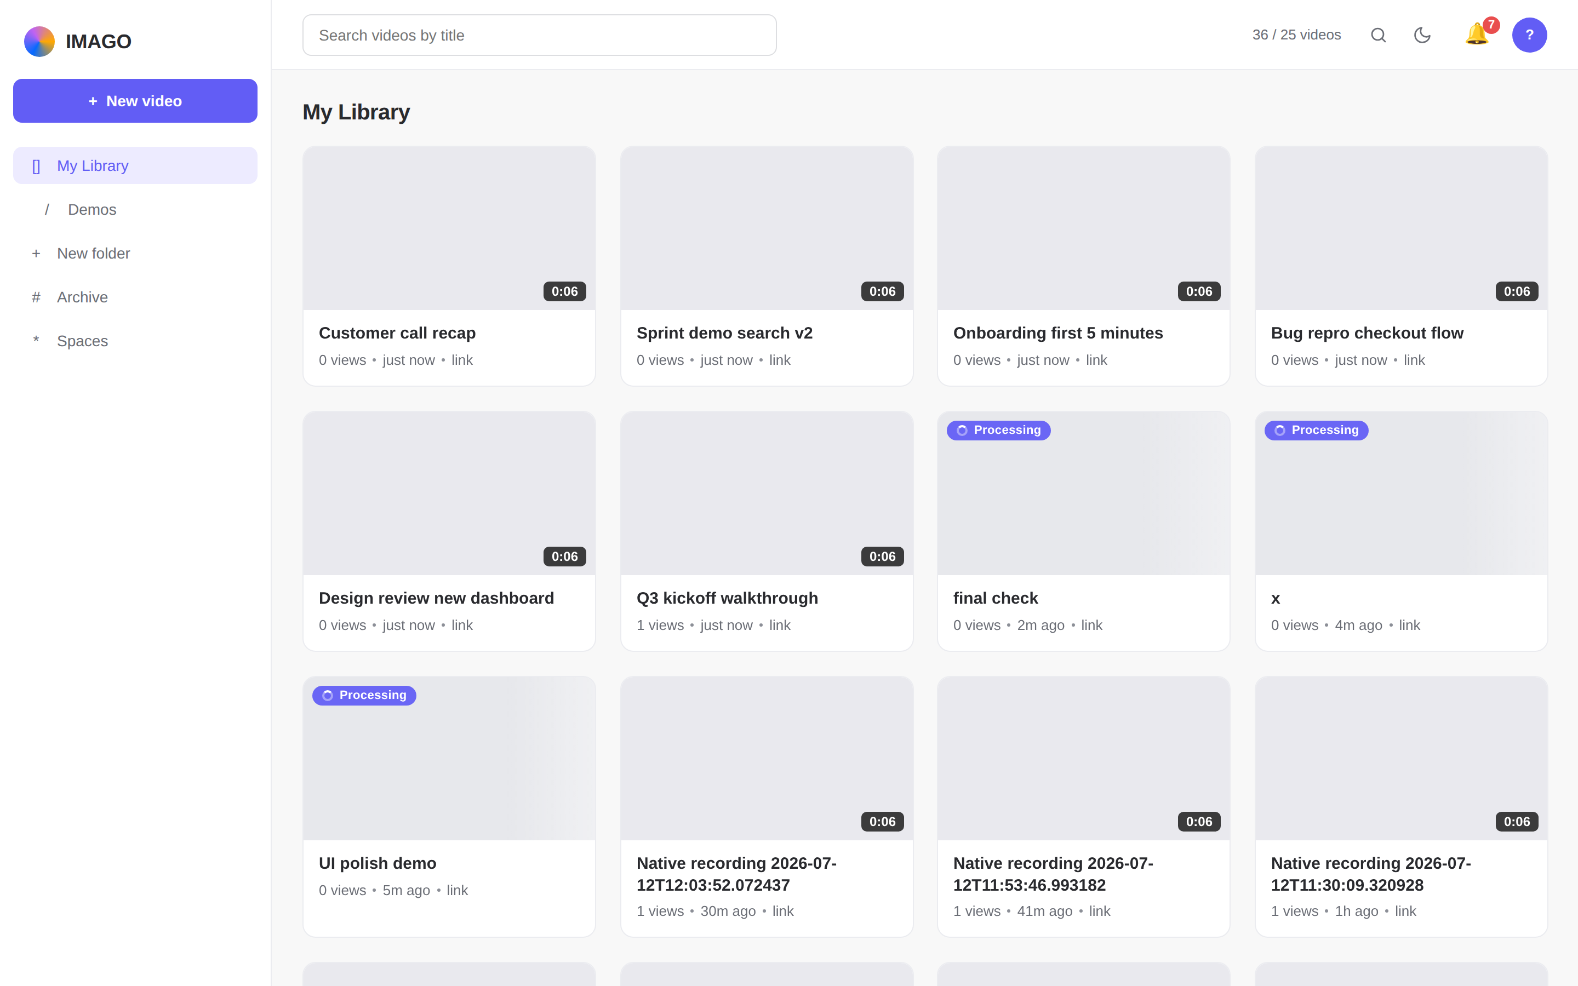Open notifications bell with 7 badge
The image size is (1578, 986).
pyautogui.click(x=1477, y=34)
